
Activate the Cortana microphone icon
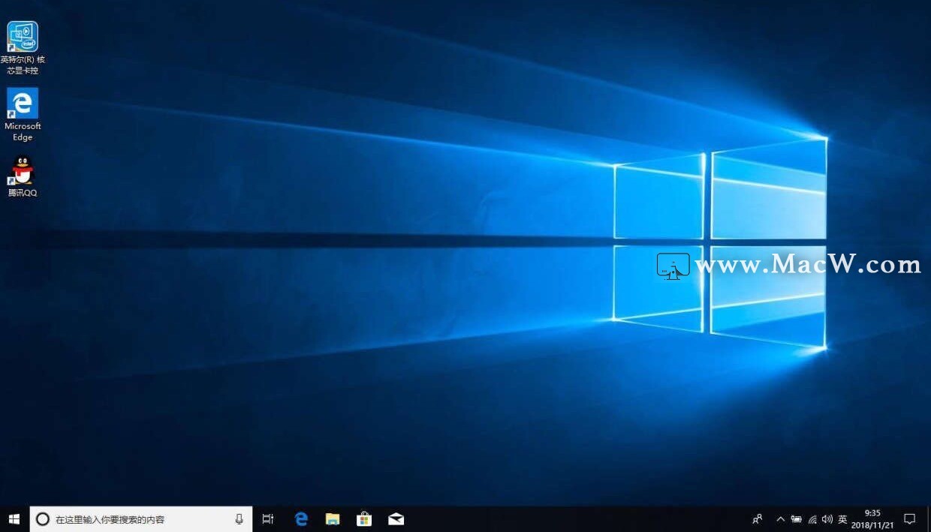pos(240,518)
